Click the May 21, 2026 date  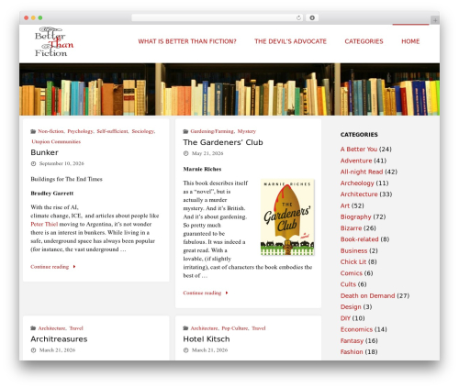[207, 153]
